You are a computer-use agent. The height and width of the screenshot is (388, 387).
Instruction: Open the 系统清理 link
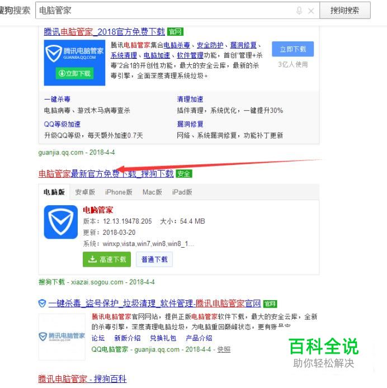point(124,55)
